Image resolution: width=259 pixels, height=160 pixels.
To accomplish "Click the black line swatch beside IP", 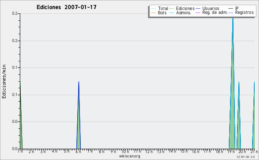I will pyautogui.click(x=231, y=9).
